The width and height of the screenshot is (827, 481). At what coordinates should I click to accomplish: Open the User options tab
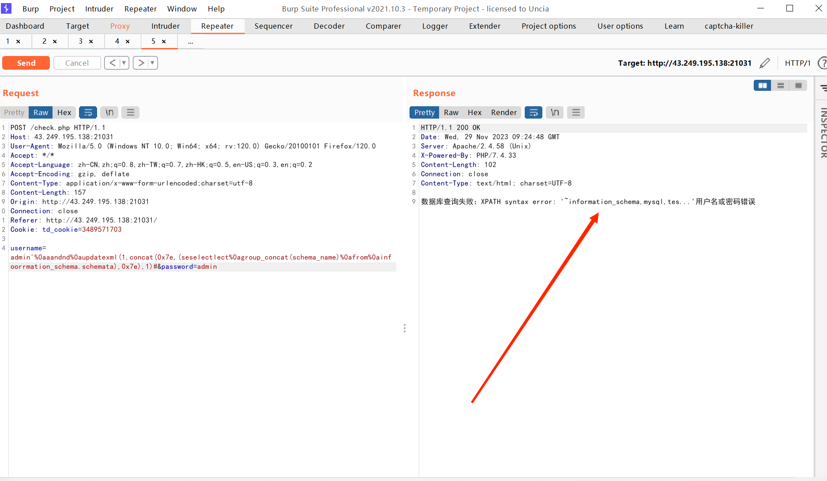pyautogui.click(x=620, y=26)
